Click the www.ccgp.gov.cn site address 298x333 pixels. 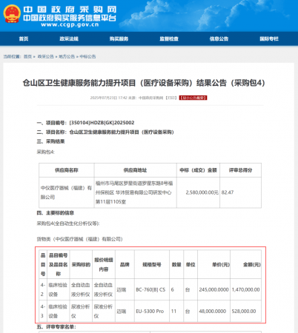pyautogui.click(x=70, y=24)
